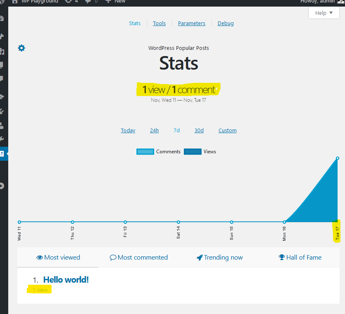The image size is (345, 314).
Task: Open Pages icon in admin sidebar
Action: (x=2, y=65)
